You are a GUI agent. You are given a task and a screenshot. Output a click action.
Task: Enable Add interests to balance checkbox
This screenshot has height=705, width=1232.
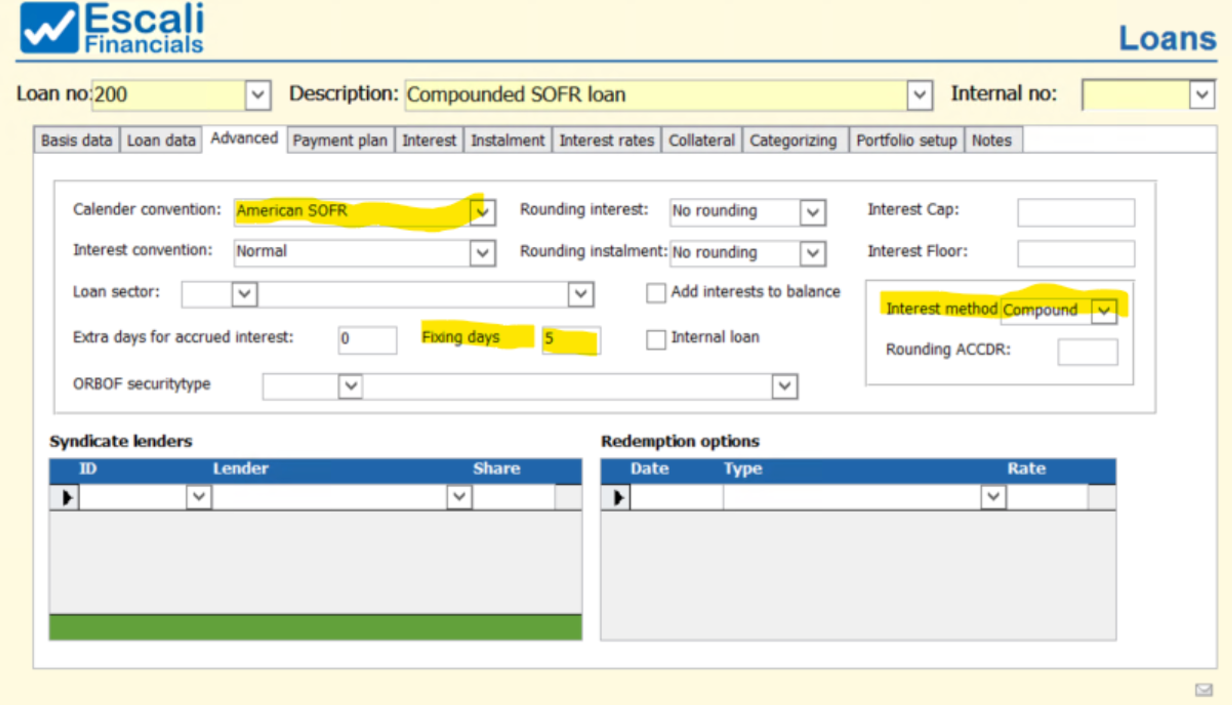tap(656, 293)
